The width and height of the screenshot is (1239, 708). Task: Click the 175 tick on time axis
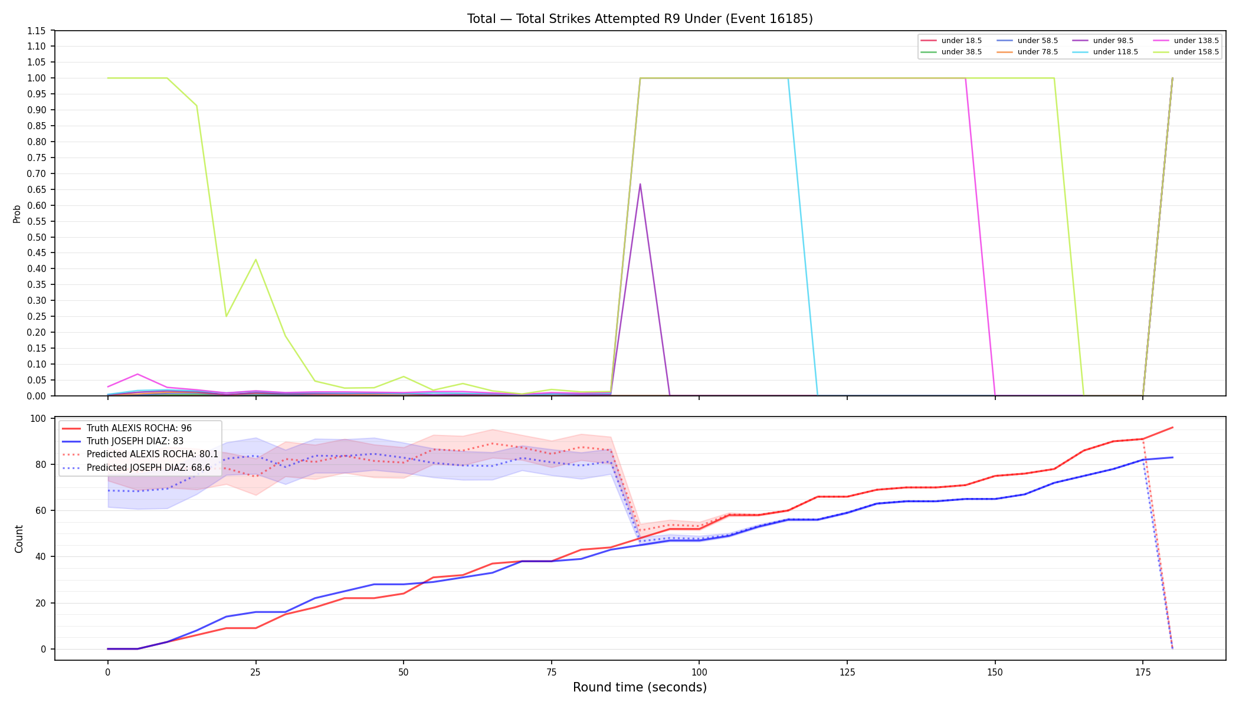(1143, 671)
